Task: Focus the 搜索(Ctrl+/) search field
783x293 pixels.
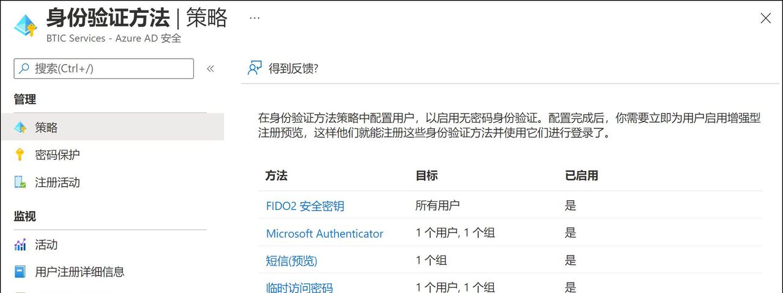Action: point(110,68)
